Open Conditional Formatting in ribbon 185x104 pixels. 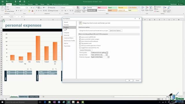pyautogui.click(x=78, y=9)
